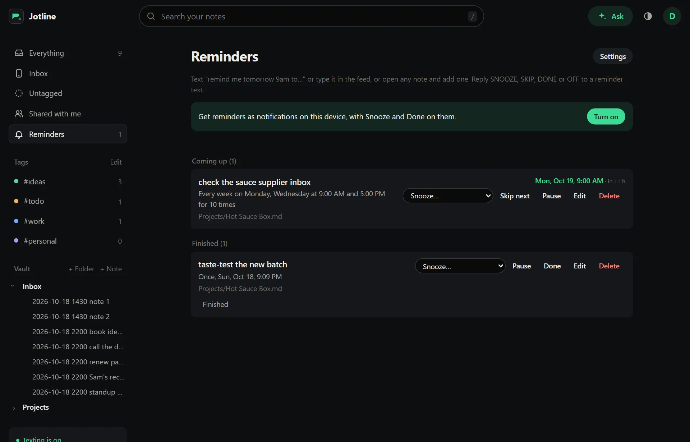The height and width of the screenshot is (442, 690).
Task: Add a new vault Note
Action: (x=111, y=269)
